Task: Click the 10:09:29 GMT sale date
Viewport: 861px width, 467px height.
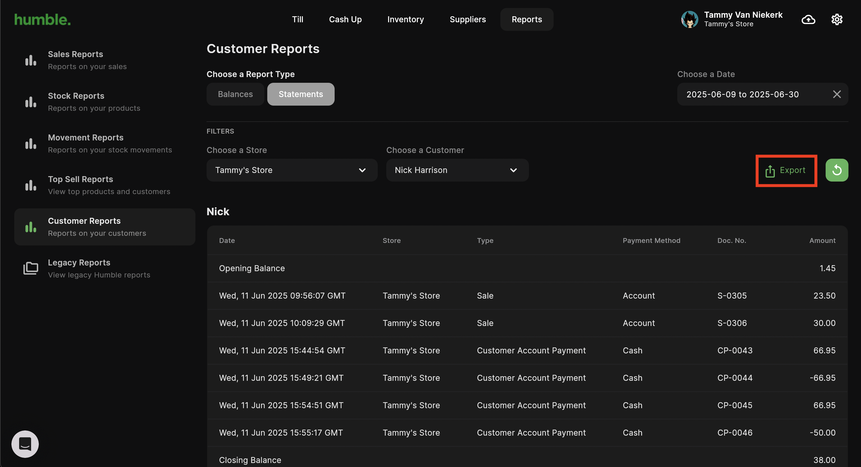Action: [282, 323]
